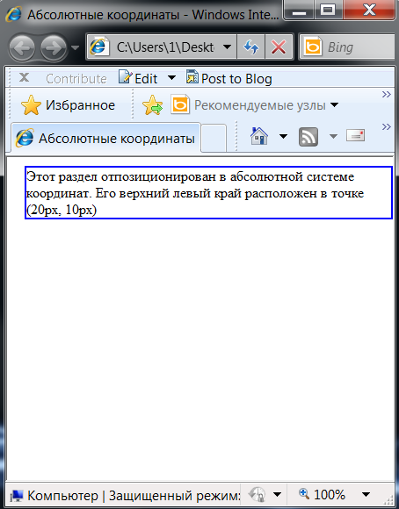Open the Edit dropdown arrow

[x=171, y=78]
